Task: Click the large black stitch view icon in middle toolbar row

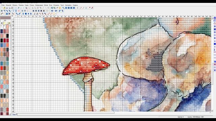Action: coord(41,11)
